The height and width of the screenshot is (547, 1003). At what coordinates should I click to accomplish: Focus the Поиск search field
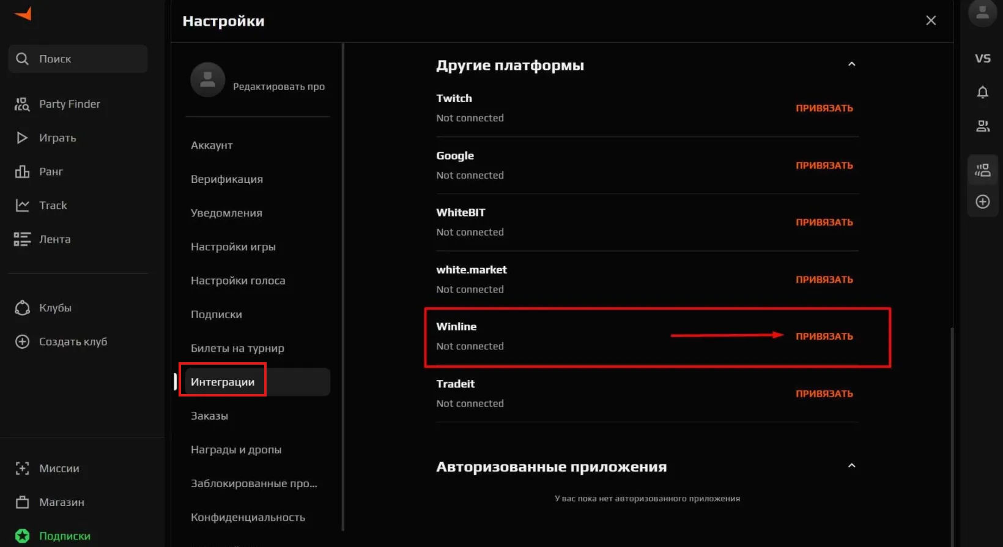point(78,59)
